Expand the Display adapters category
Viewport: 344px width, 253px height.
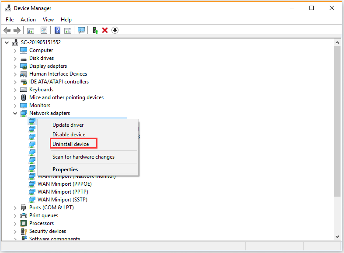tap(15, 66)
